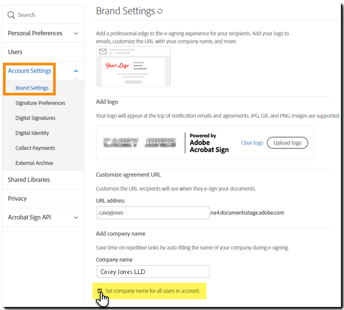Go to Digital Signatures settings

pos(35,118)
